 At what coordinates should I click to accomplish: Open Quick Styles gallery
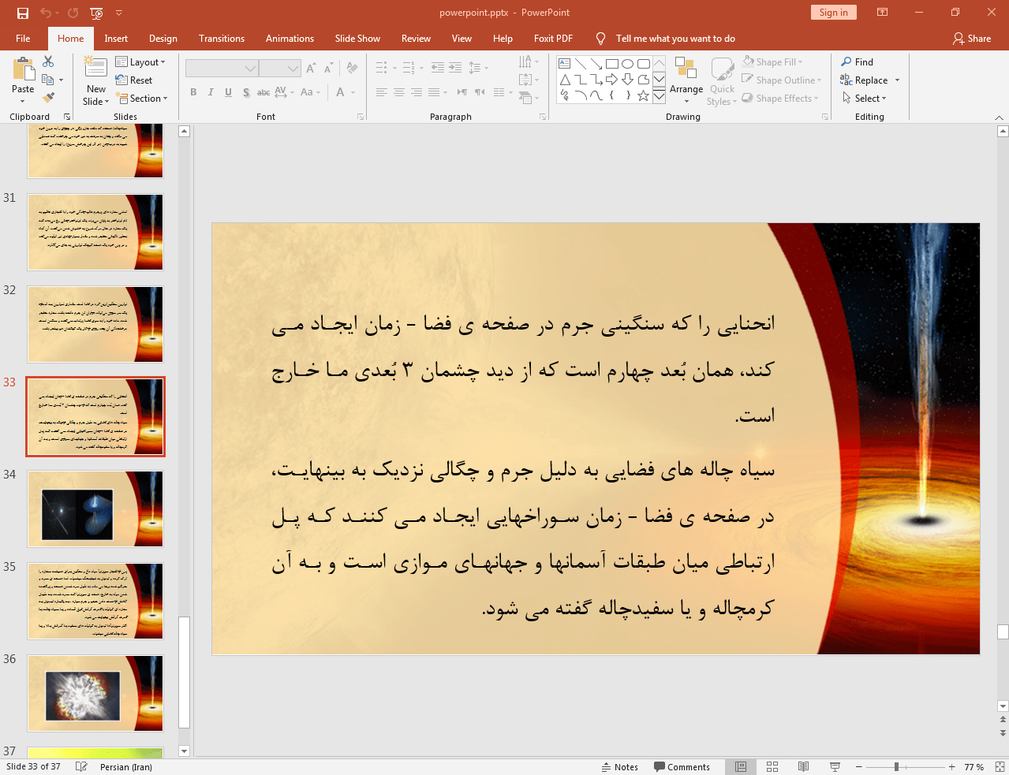722,81
